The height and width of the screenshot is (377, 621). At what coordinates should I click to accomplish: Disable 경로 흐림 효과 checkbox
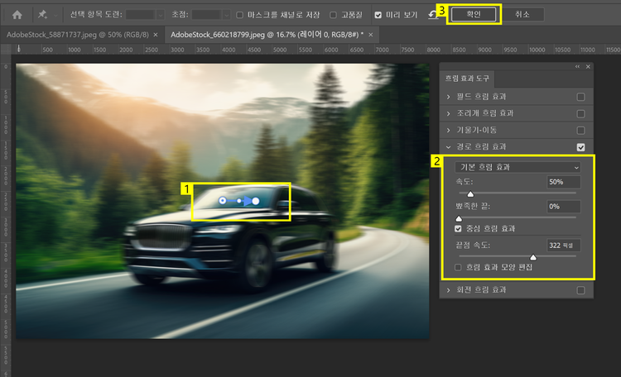[x=580, y=147]
